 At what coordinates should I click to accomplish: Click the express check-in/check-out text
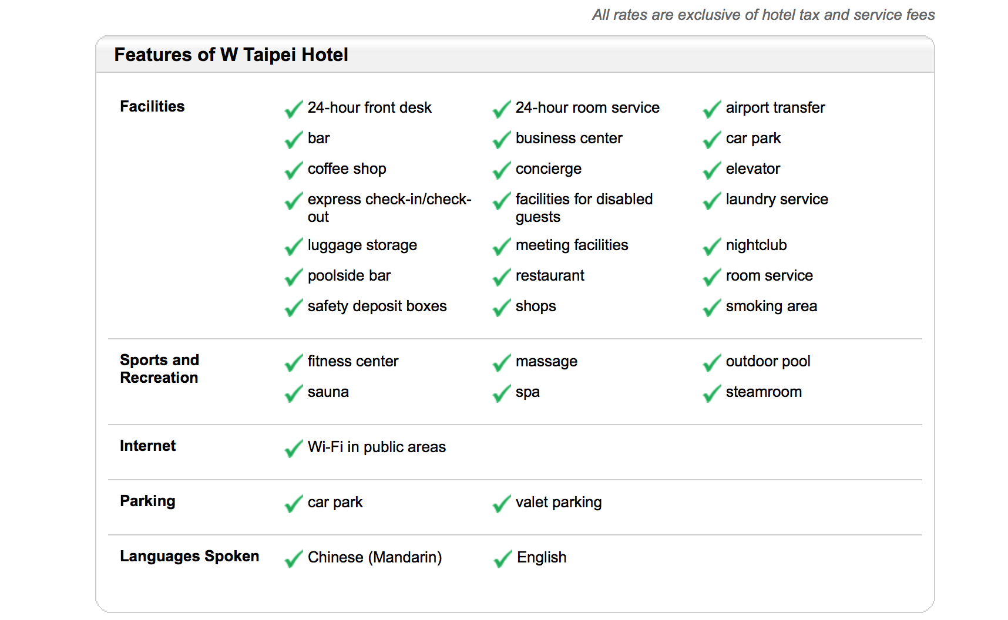tap(389, 208)
